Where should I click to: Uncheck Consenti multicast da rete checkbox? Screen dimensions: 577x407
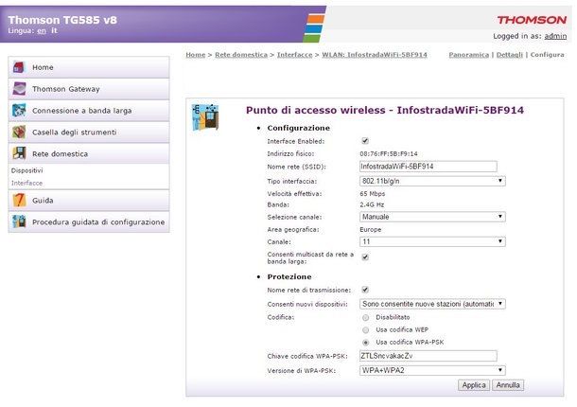click(x=365, y=257)
